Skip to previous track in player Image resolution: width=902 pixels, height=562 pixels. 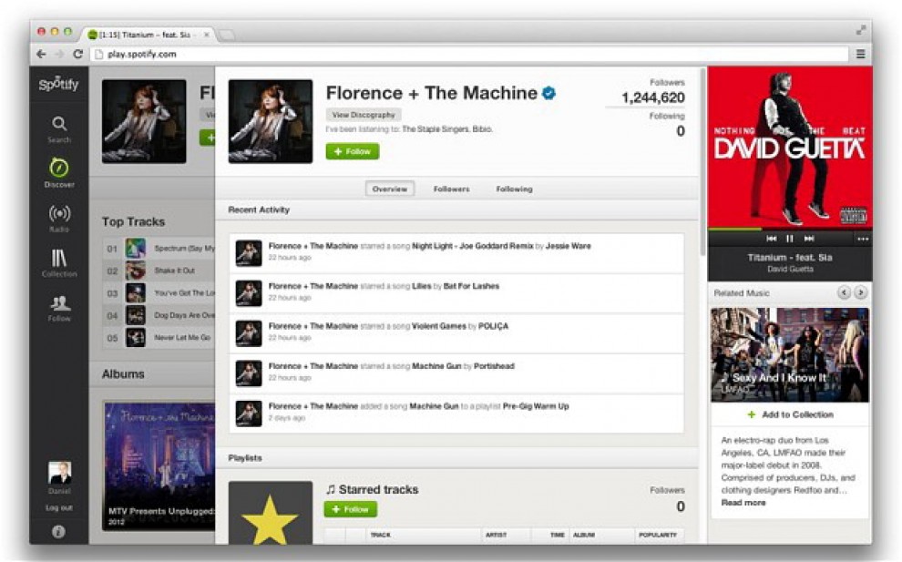point(772,239)
